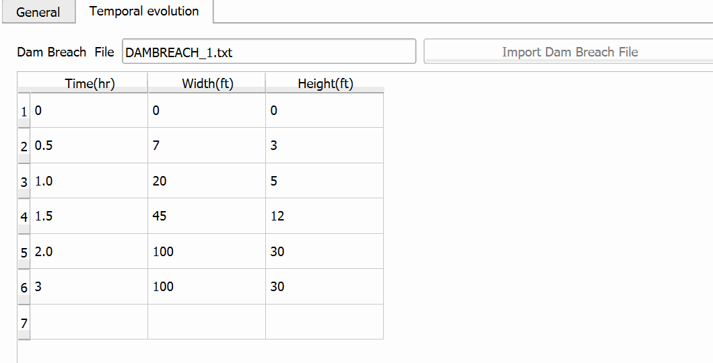713x363 pixels.
Task: Click the height cell in row 6
Action: (325, 287)
